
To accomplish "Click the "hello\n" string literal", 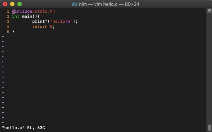I will [x=61, y=21].
